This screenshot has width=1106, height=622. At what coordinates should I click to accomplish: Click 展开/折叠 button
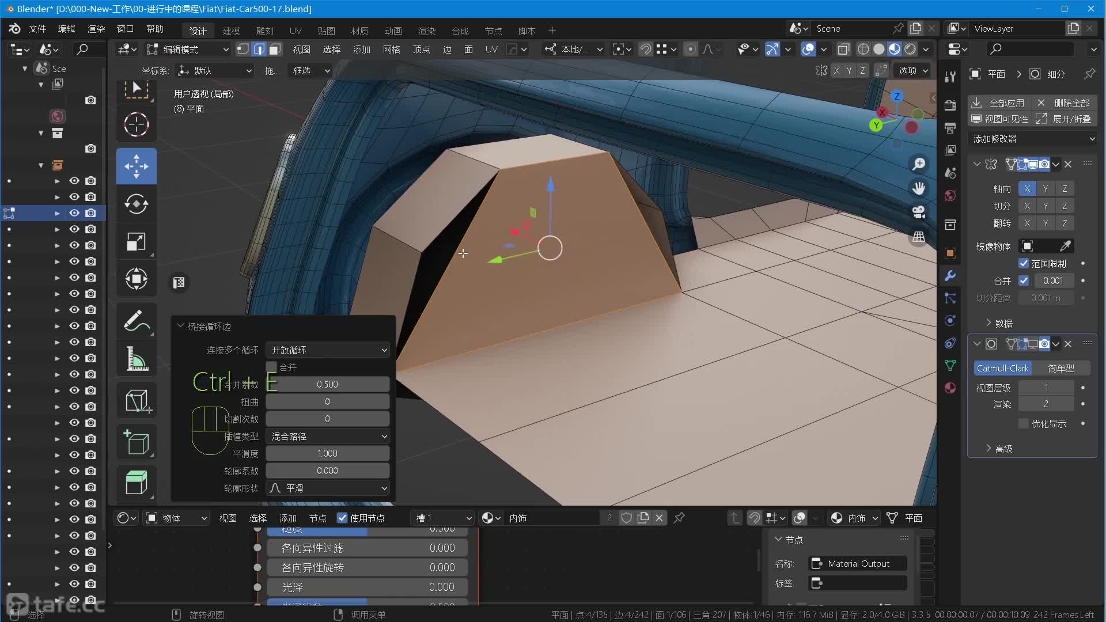coord(1065,119)
